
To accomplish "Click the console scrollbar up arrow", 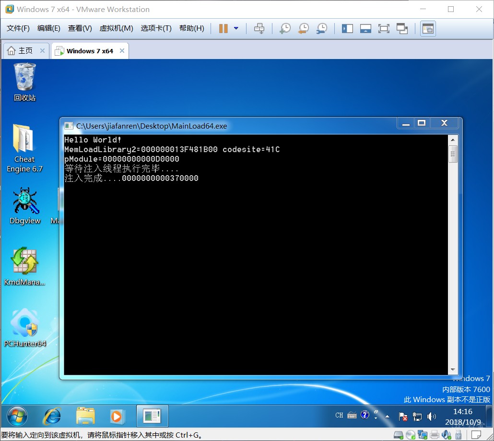I will (453, 140).
